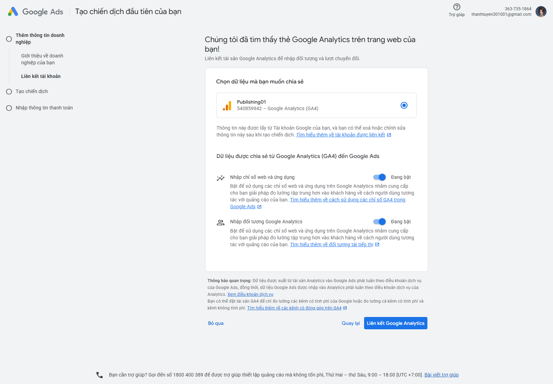Click the Analytics audience people icon
This screenshot has height=384, width=553.
click(x=220, y=223)
